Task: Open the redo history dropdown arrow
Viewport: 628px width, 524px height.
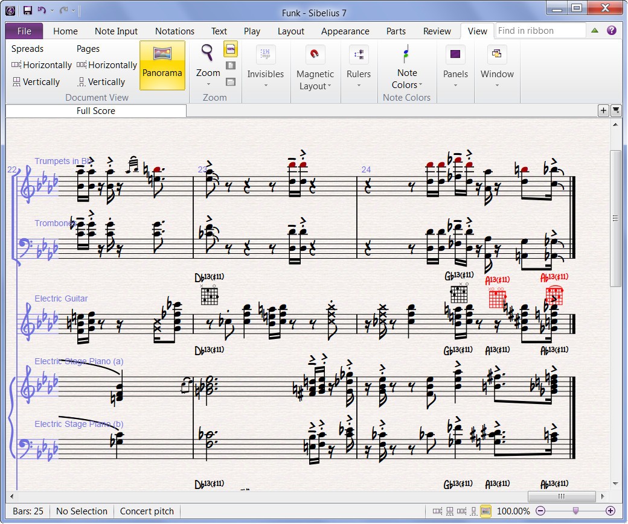Action: (x=73, y=11)
